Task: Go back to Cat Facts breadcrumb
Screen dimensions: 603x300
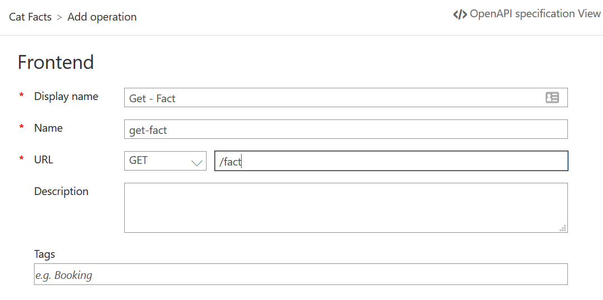Action: pyautogui.click(x=30, y=17)
